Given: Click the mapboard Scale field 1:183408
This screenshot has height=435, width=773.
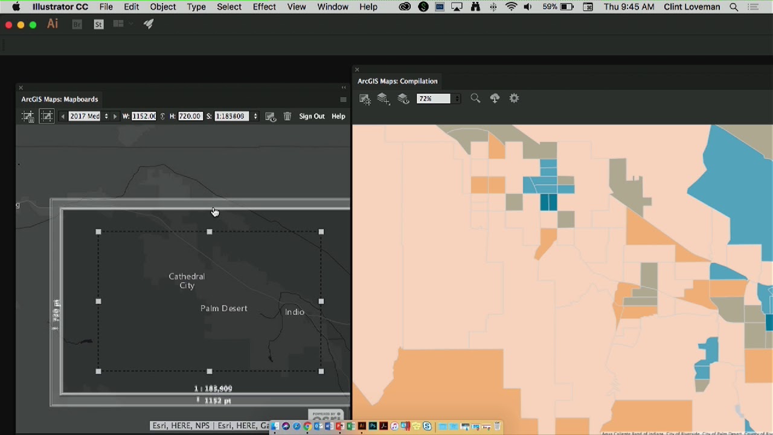Looking at the screenshot, I should click(231, 116).
